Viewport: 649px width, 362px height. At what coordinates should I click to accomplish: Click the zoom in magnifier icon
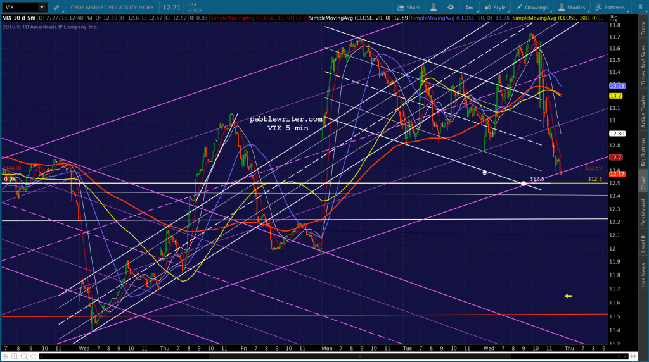coord(15,356)
